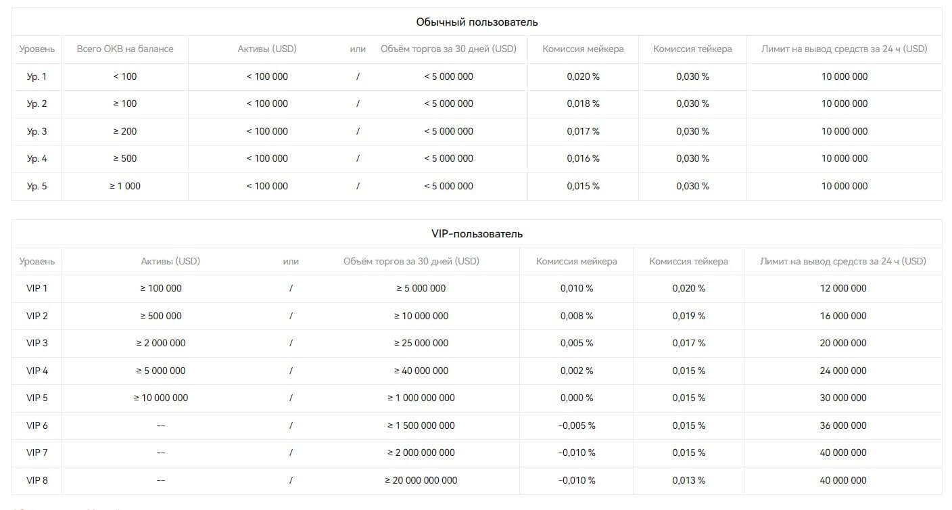Select the 0,016 % maker fee cell
The image size is (952, 510).
click(583, 158)
